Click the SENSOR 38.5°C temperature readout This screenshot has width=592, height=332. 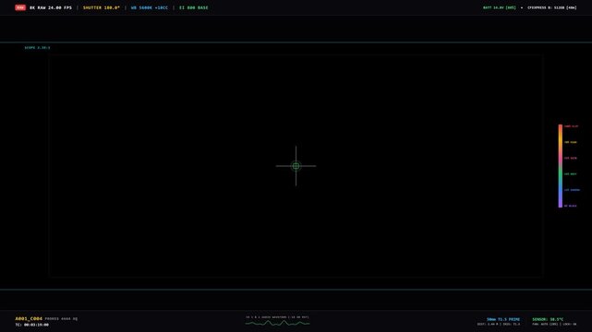[x=548, y=319]
